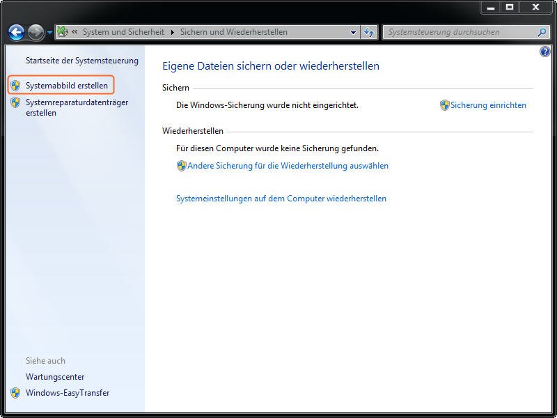The width and height of the screenshot is (557, 418).
Task: Open Systemeinstellungen auf dem Computer wiederherstellen
Action: [x=281, y=199]
